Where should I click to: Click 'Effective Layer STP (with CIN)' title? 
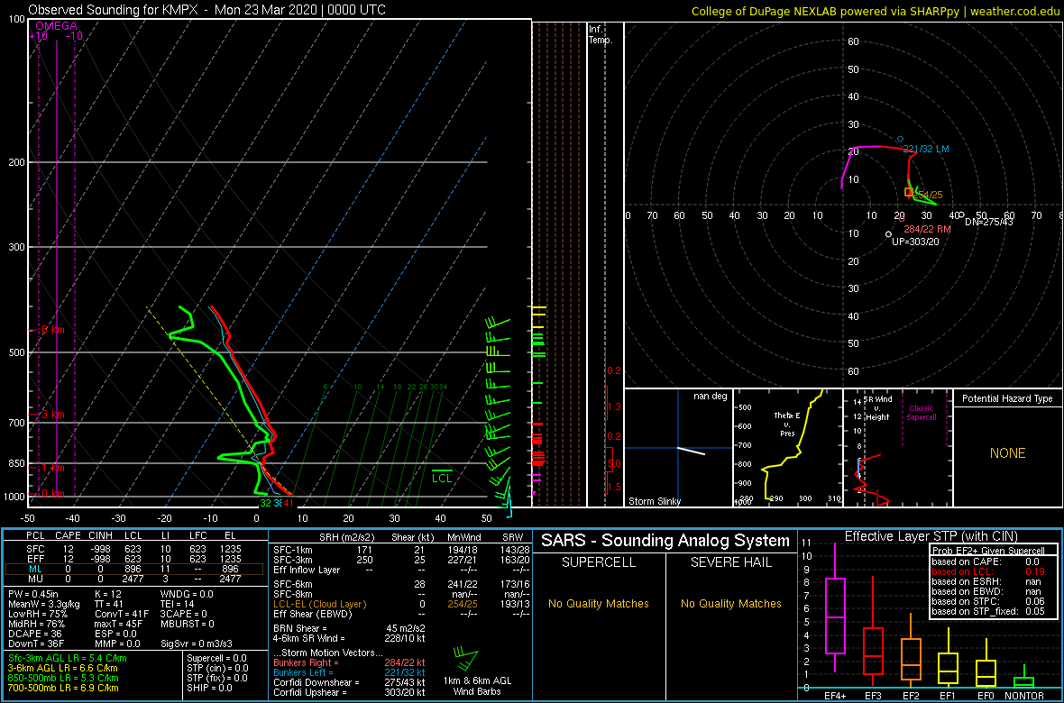pos(931,536)
